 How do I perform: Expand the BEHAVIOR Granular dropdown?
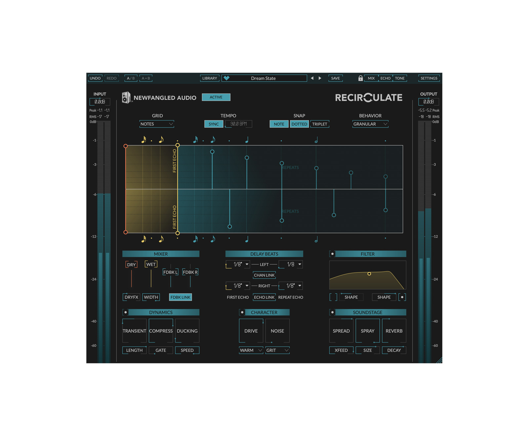click(x=370, y=124)
